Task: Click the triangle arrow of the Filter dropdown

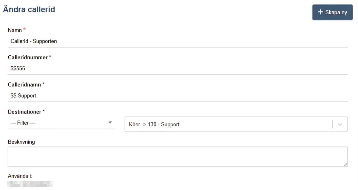Action: pyautogui.click(x=110, y=123)
